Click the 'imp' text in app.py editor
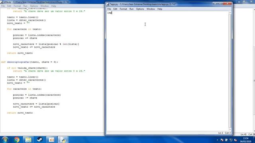This screenshot has height=143, width=255. point(110,13)
